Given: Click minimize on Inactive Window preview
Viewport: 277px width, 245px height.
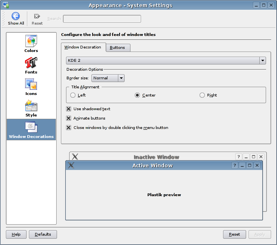Looking at the screenshot, I should coord(246,157).
